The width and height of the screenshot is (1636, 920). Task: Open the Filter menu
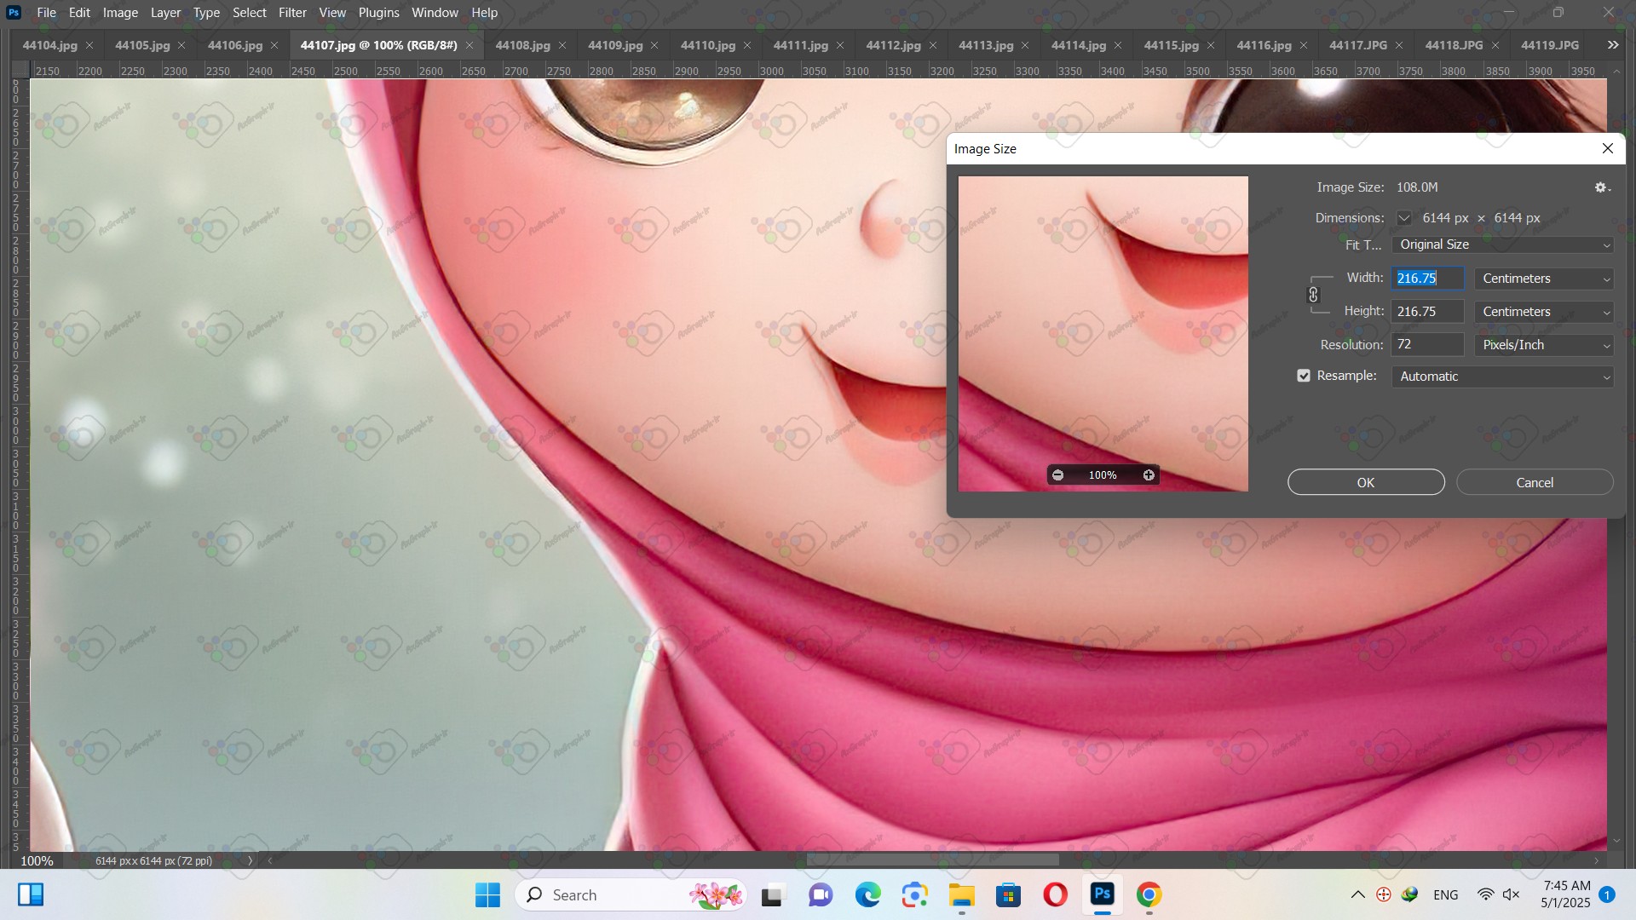292,13
